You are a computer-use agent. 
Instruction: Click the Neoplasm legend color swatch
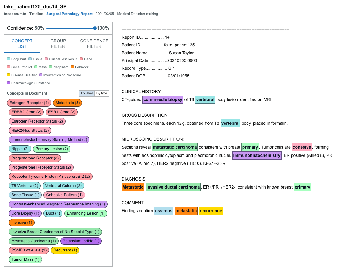click(51, 67)
